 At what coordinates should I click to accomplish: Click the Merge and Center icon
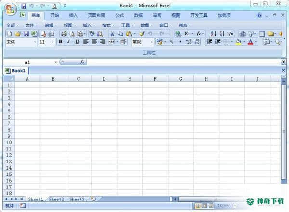pyautogui.click(x=111, y=42)
